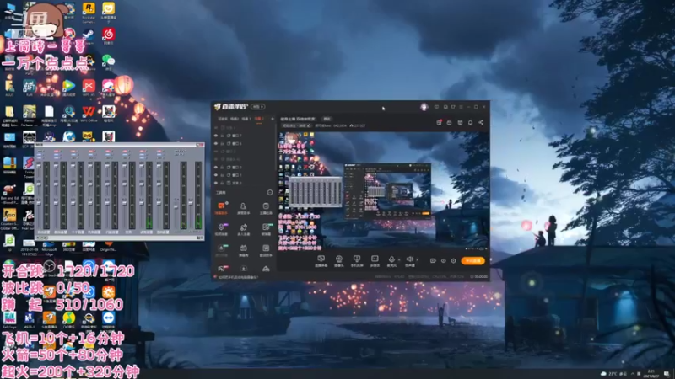
Task: Toggle visibility eye for 窗口 2 source
Action: pos(216,167)
